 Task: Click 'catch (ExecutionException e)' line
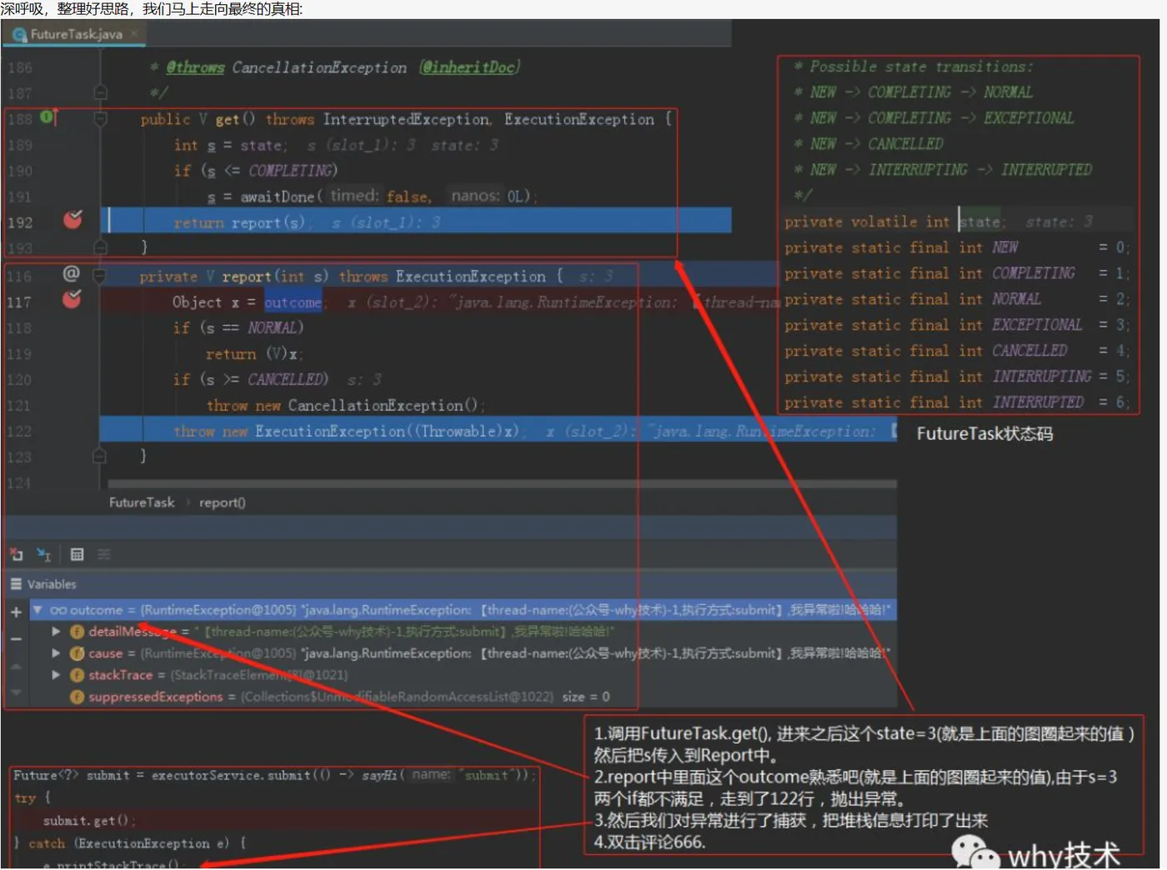coord(130,843)
